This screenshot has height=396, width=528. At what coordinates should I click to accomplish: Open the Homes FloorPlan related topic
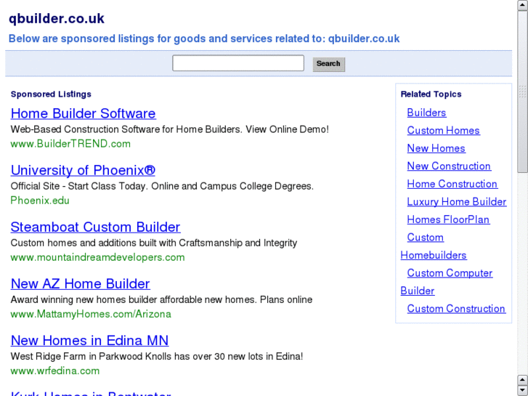pos(448,219)
